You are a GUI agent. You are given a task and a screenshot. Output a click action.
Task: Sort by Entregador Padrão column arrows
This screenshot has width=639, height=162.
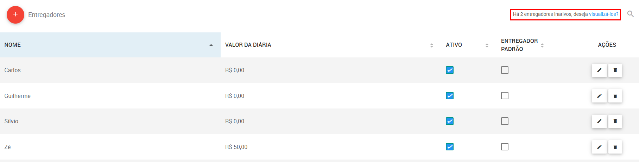click(x=542, y=45)
